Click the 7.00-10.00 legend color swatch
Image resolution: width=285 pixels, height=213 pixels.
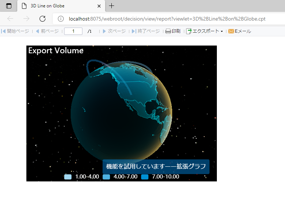[x=145, y=177]
